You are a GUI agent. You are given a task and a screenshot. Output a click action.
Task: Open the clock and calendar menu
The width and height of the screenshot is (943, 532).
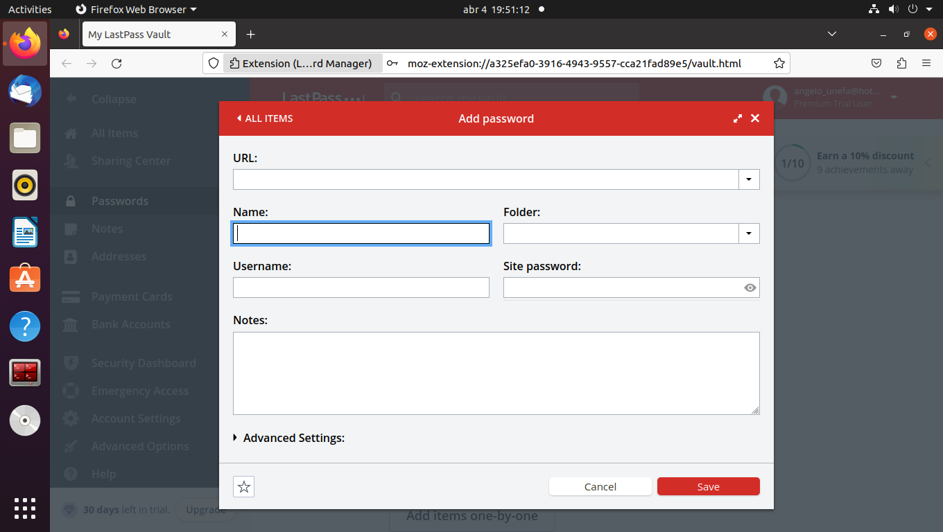496,10
